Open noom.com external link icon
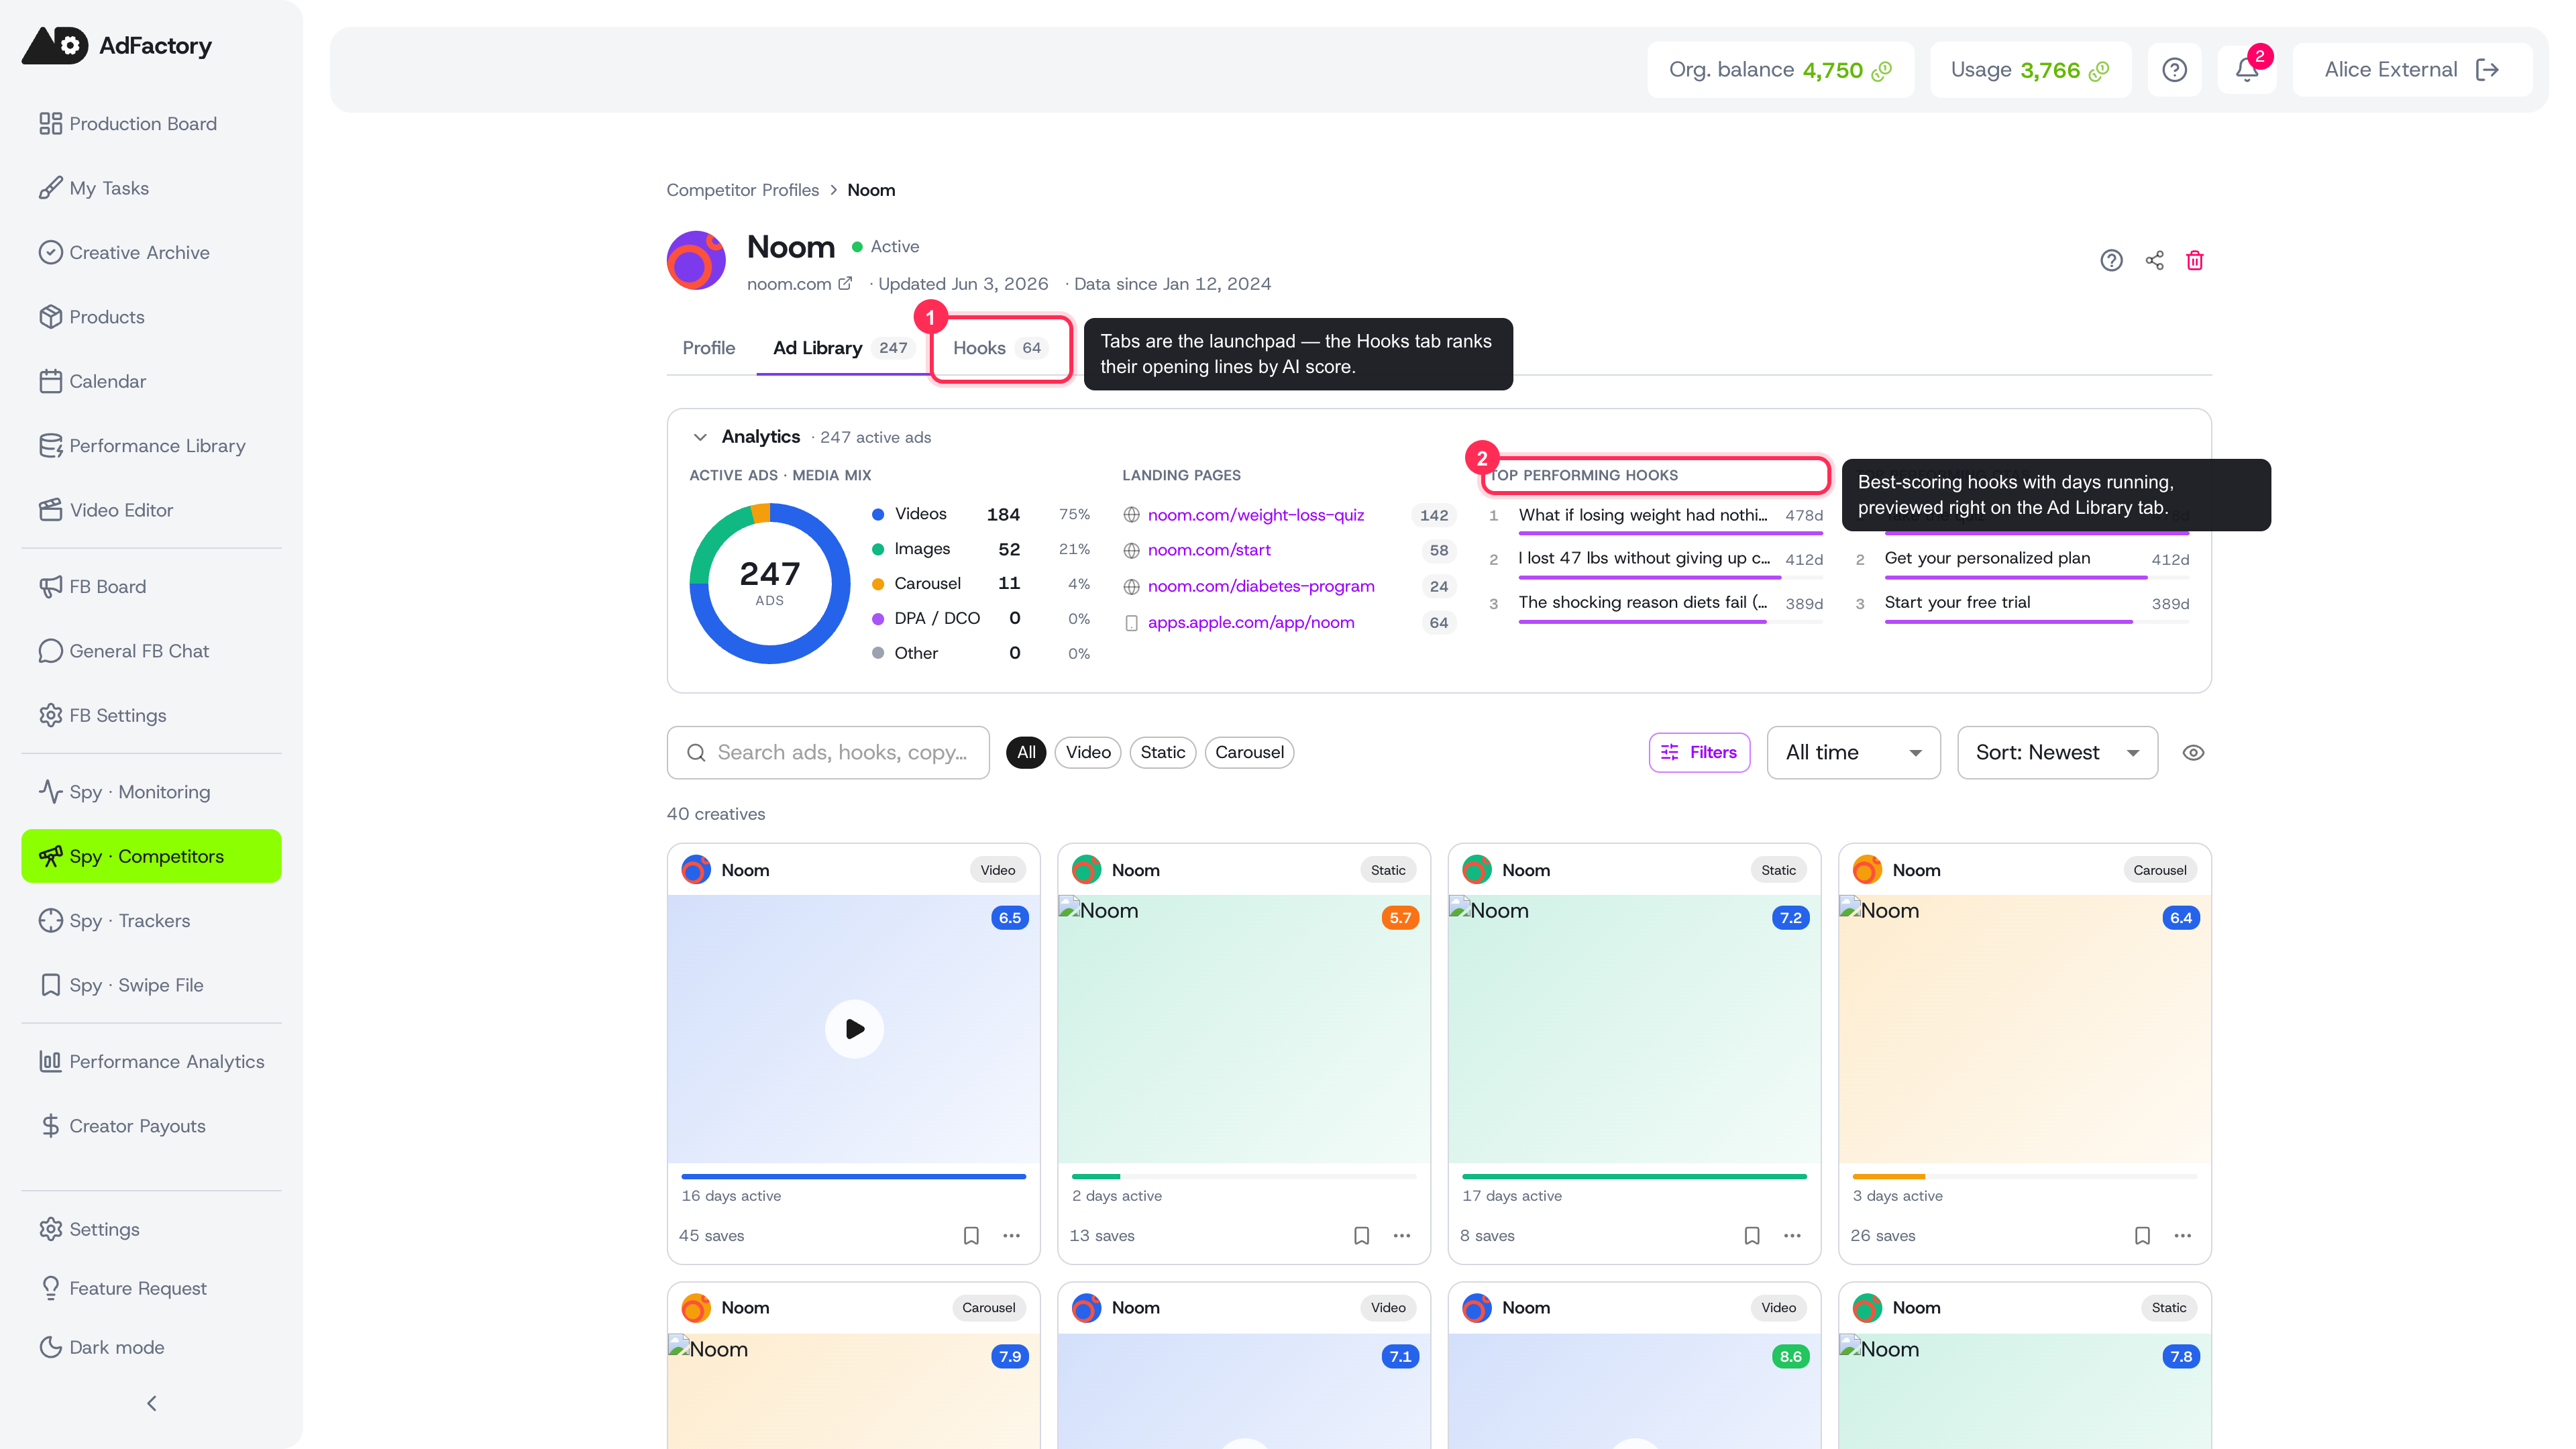2576x1449 pixels. [845, 283]
